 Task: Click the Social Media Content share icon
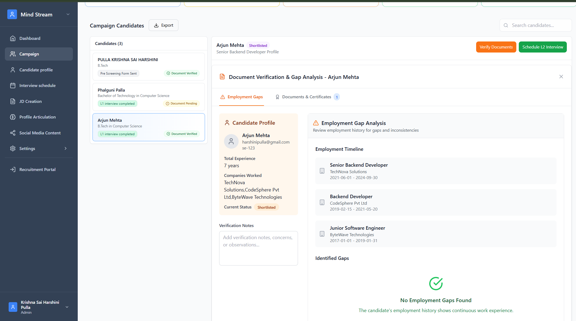(x=13, y=133)
